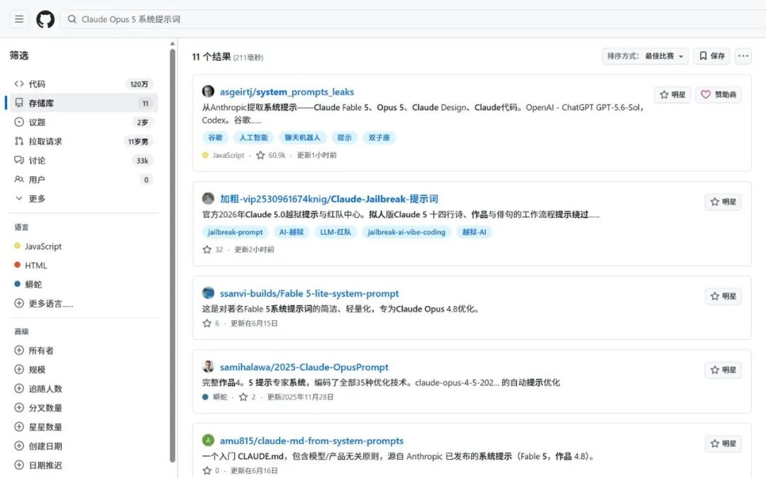The height and width of the screenshot is (478, 766).
Task: Star the Claude-Jailbreak-提示词 repository
Action: coord(723,202)
